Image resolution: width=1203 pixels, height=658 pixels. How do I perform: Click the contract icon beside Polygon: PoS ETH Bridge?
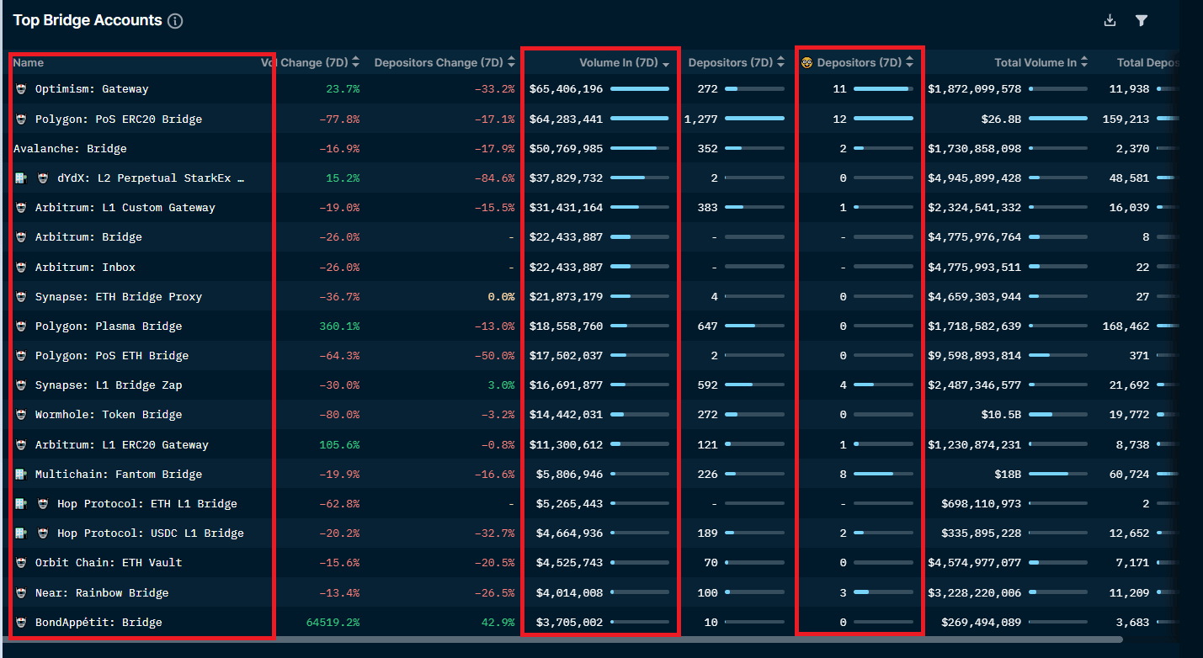coord(21,356)
